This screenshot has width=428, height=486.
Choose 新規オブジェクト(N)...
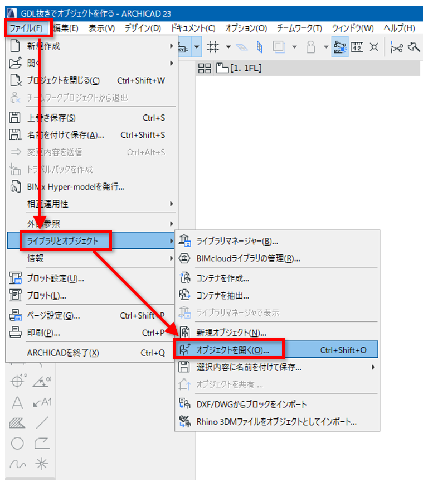point(278,333)
